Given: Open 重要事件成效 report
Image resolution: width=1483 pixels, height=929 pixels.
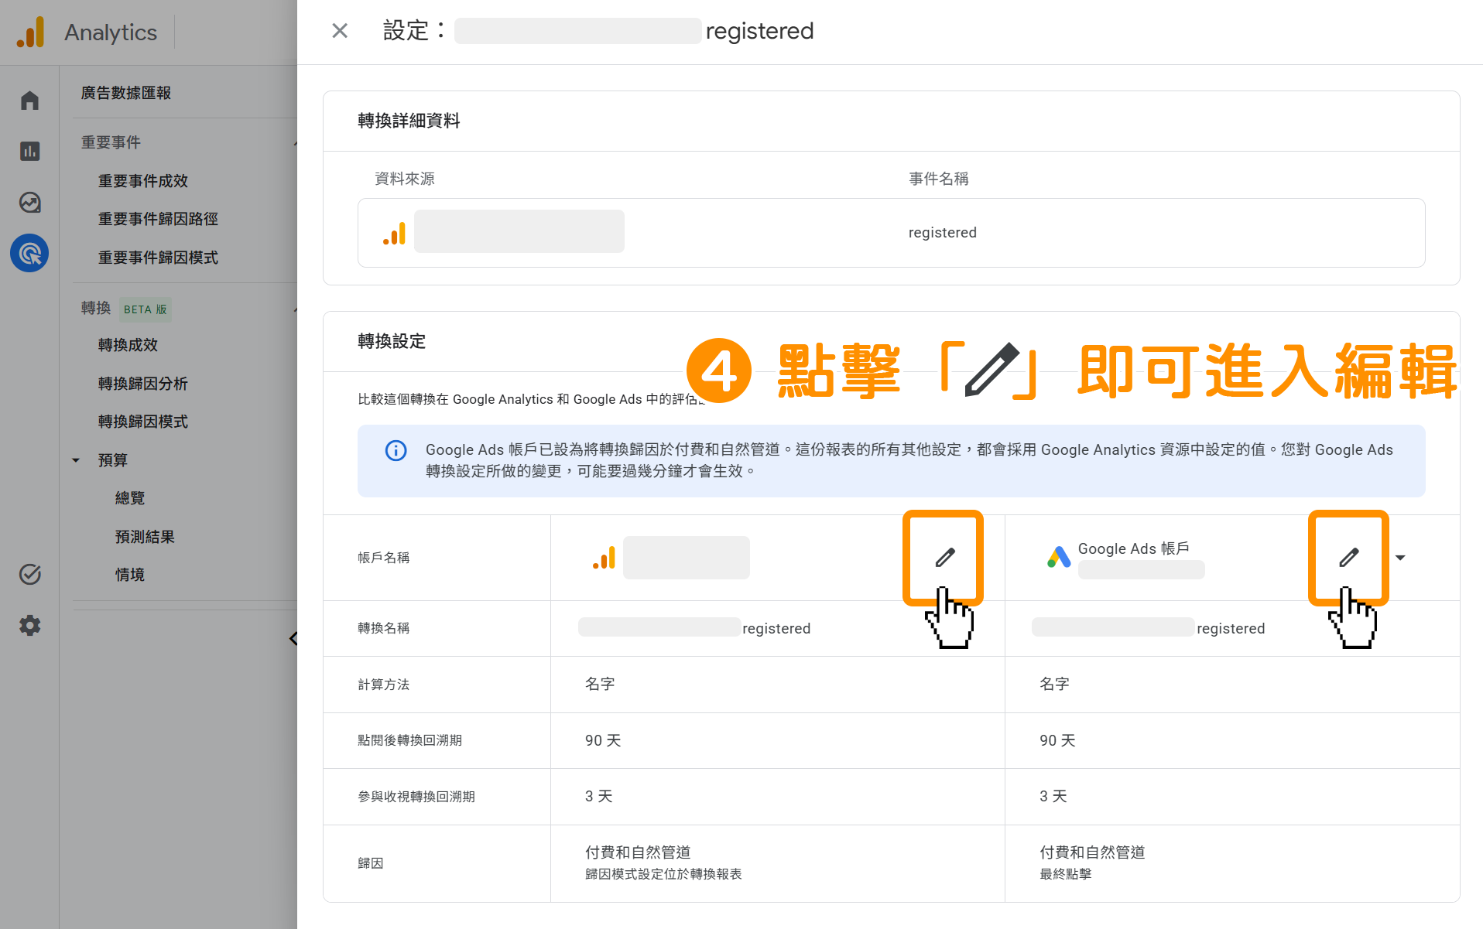Looking at the screenshot, I should point(143,181).
